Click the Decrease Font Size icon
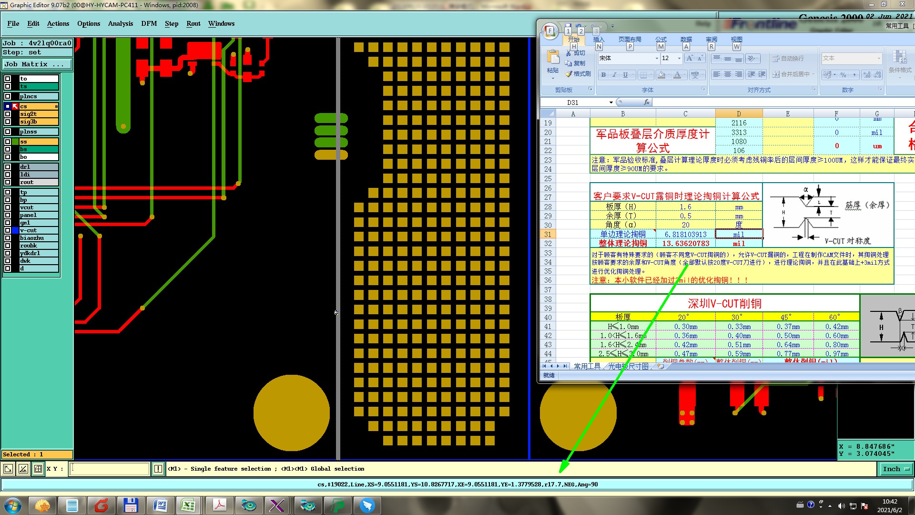 coord(700,58)
